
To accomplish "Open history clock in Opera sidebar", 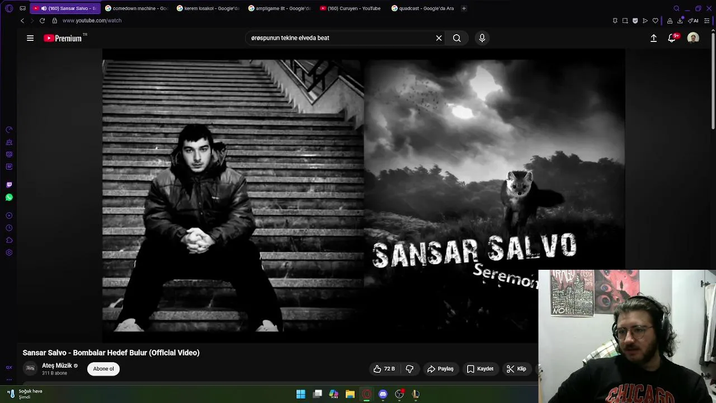I will point(9,228).
